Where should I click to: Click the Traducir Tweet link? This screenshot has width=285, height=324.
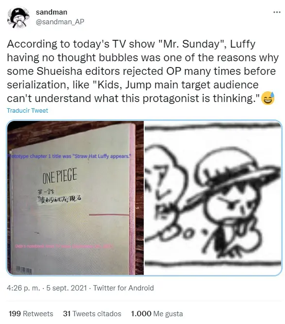(27, 111)
